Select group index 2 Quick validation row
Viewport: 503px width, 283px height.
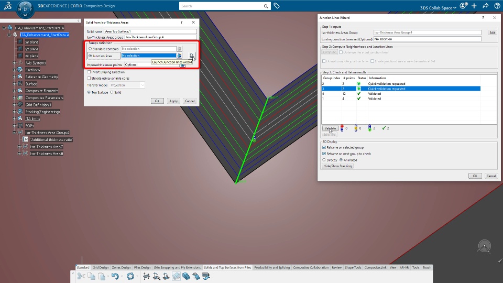(401, 84)
